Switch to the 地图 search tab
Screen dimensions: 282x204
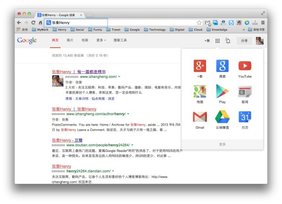point(85,40)
